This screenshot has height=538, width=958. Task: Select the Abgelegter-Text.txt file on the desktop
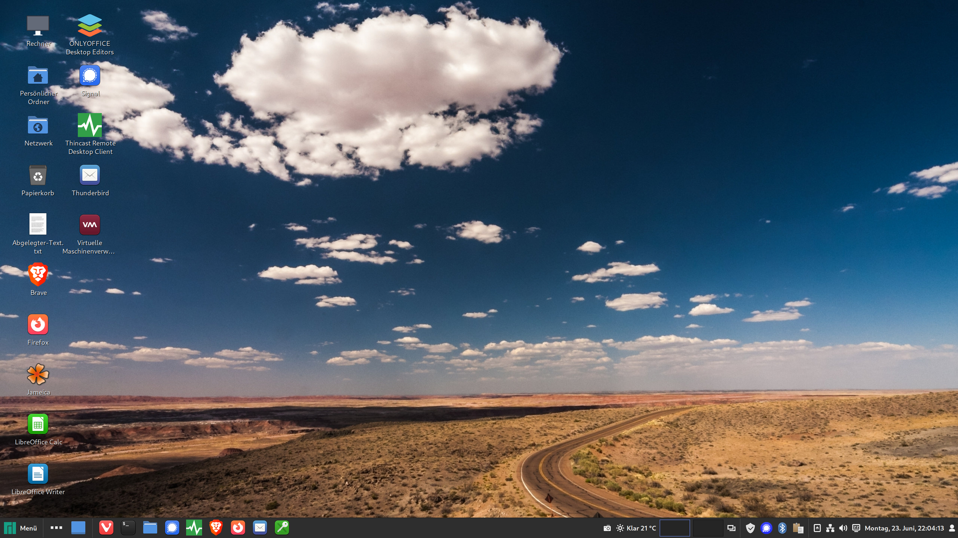(x=38, y=225)
